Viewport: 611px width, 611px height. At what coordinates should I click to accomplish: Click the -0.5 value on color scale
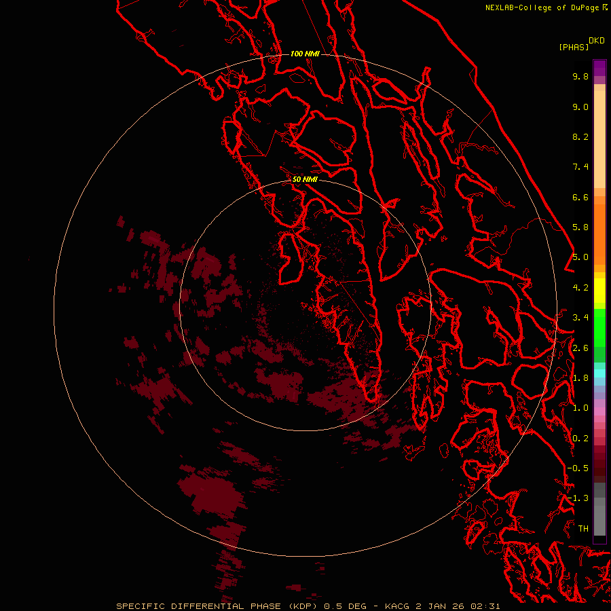[578, 468]
